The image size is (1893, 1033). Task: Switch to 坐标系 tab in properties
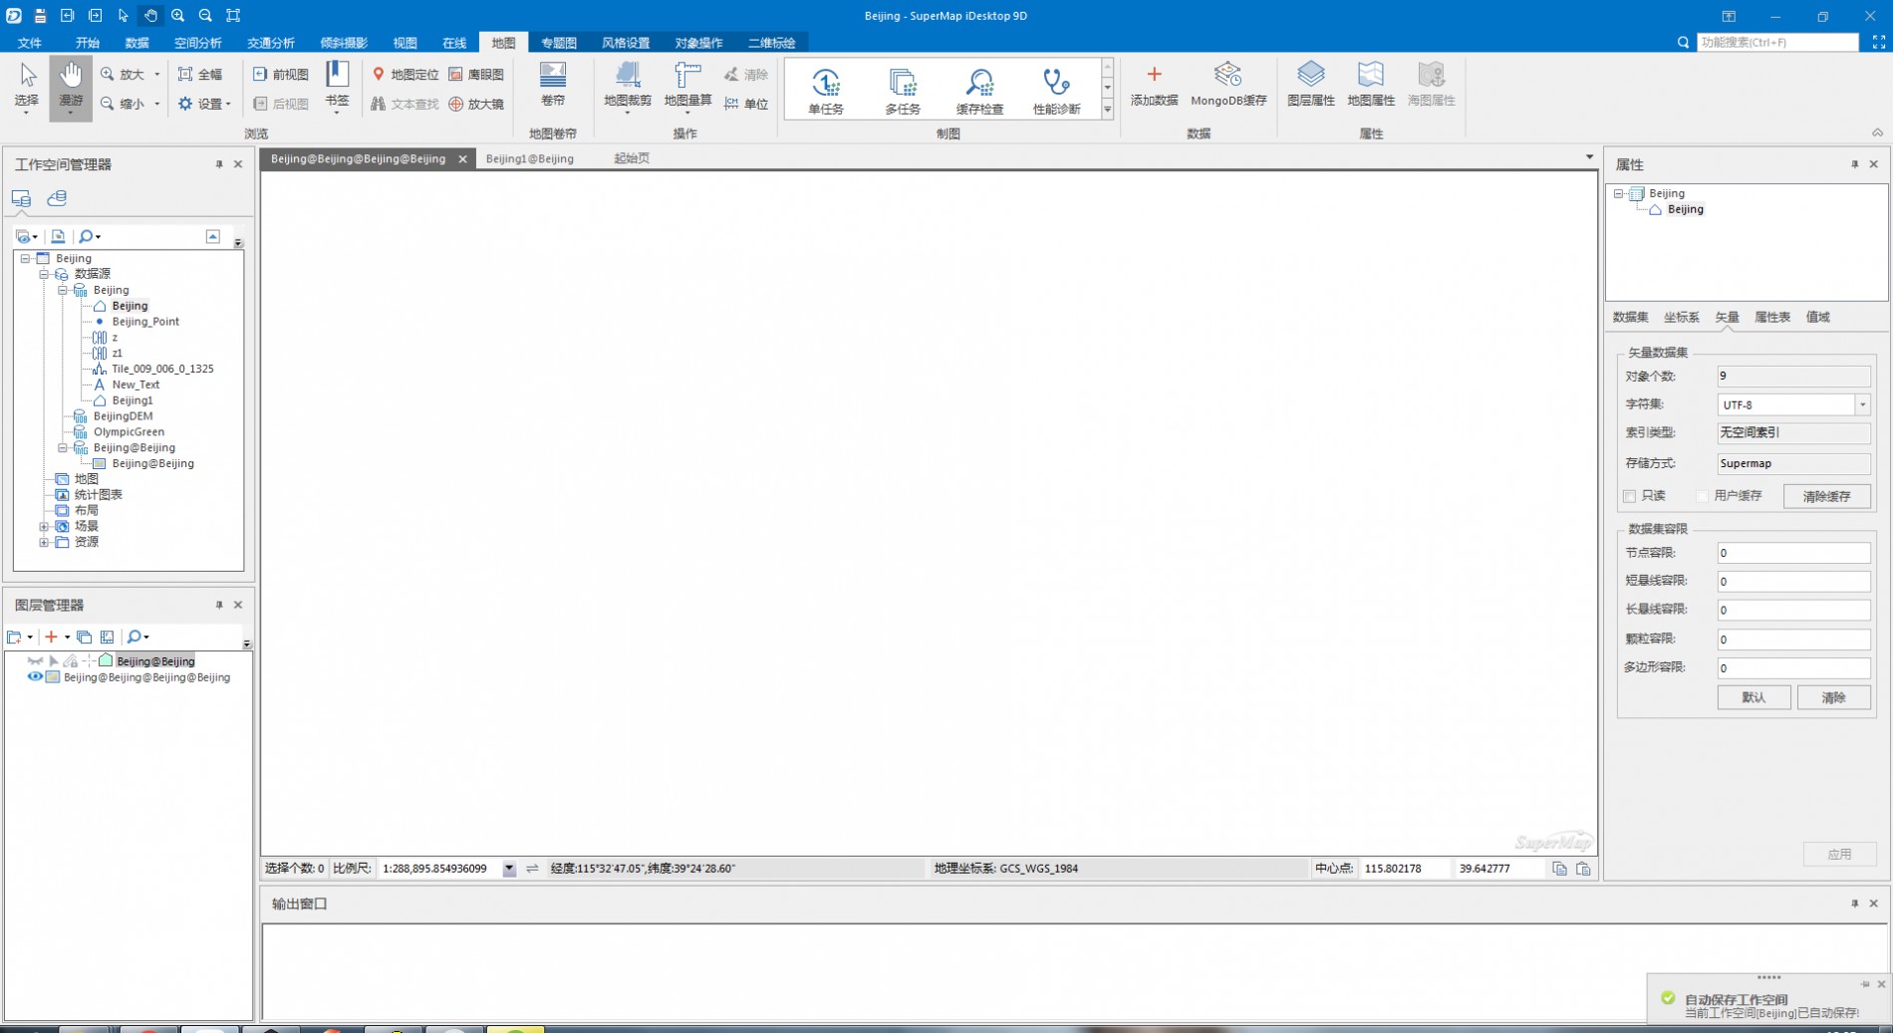click(1682, 317)
